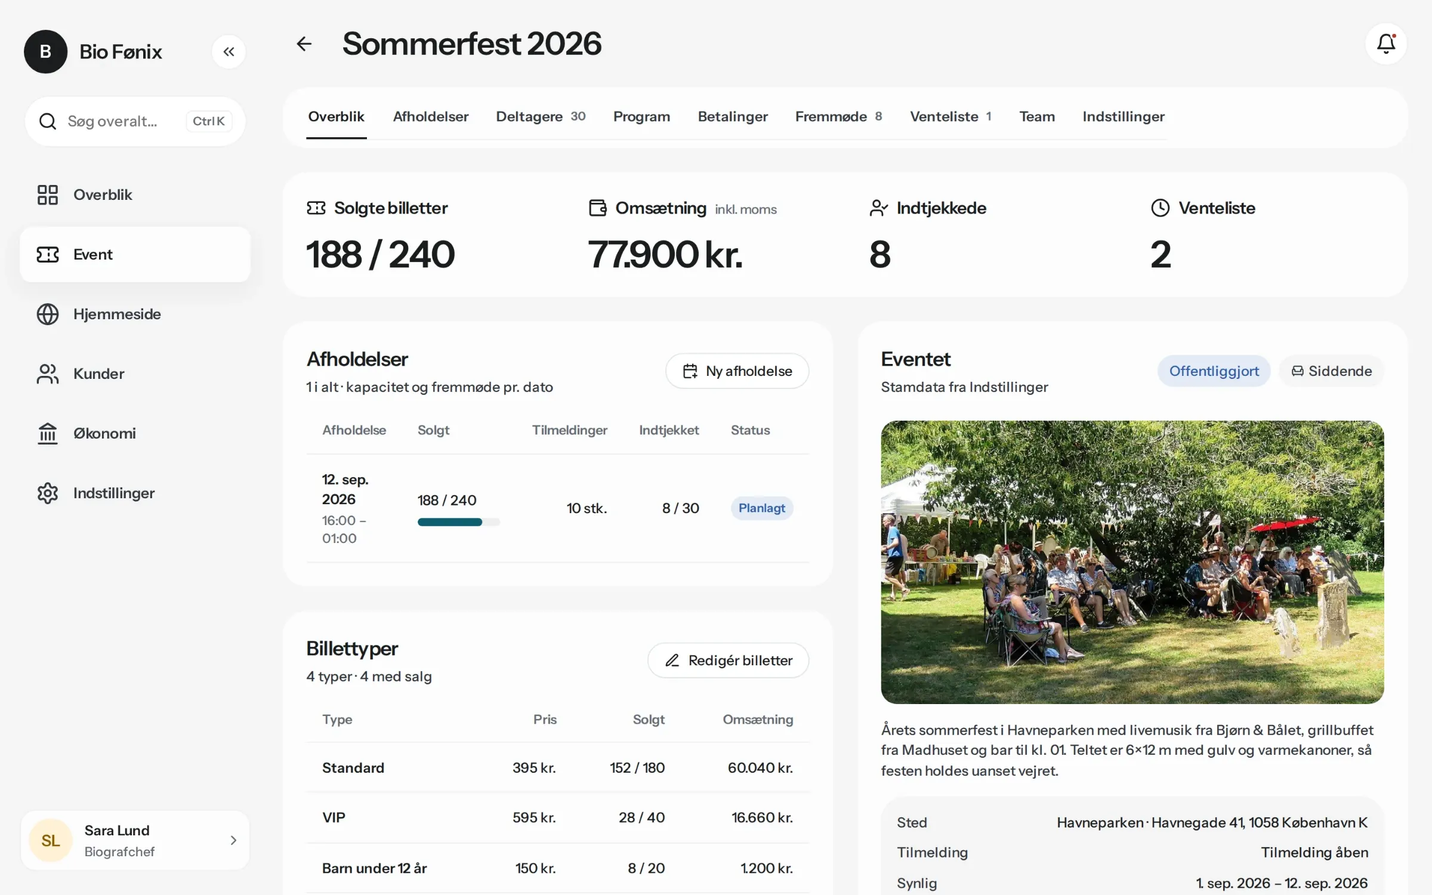This screenshot has width=1432, height=895.
Task: Click the Ctrl K shortcut hint
Action: [208, 121]
